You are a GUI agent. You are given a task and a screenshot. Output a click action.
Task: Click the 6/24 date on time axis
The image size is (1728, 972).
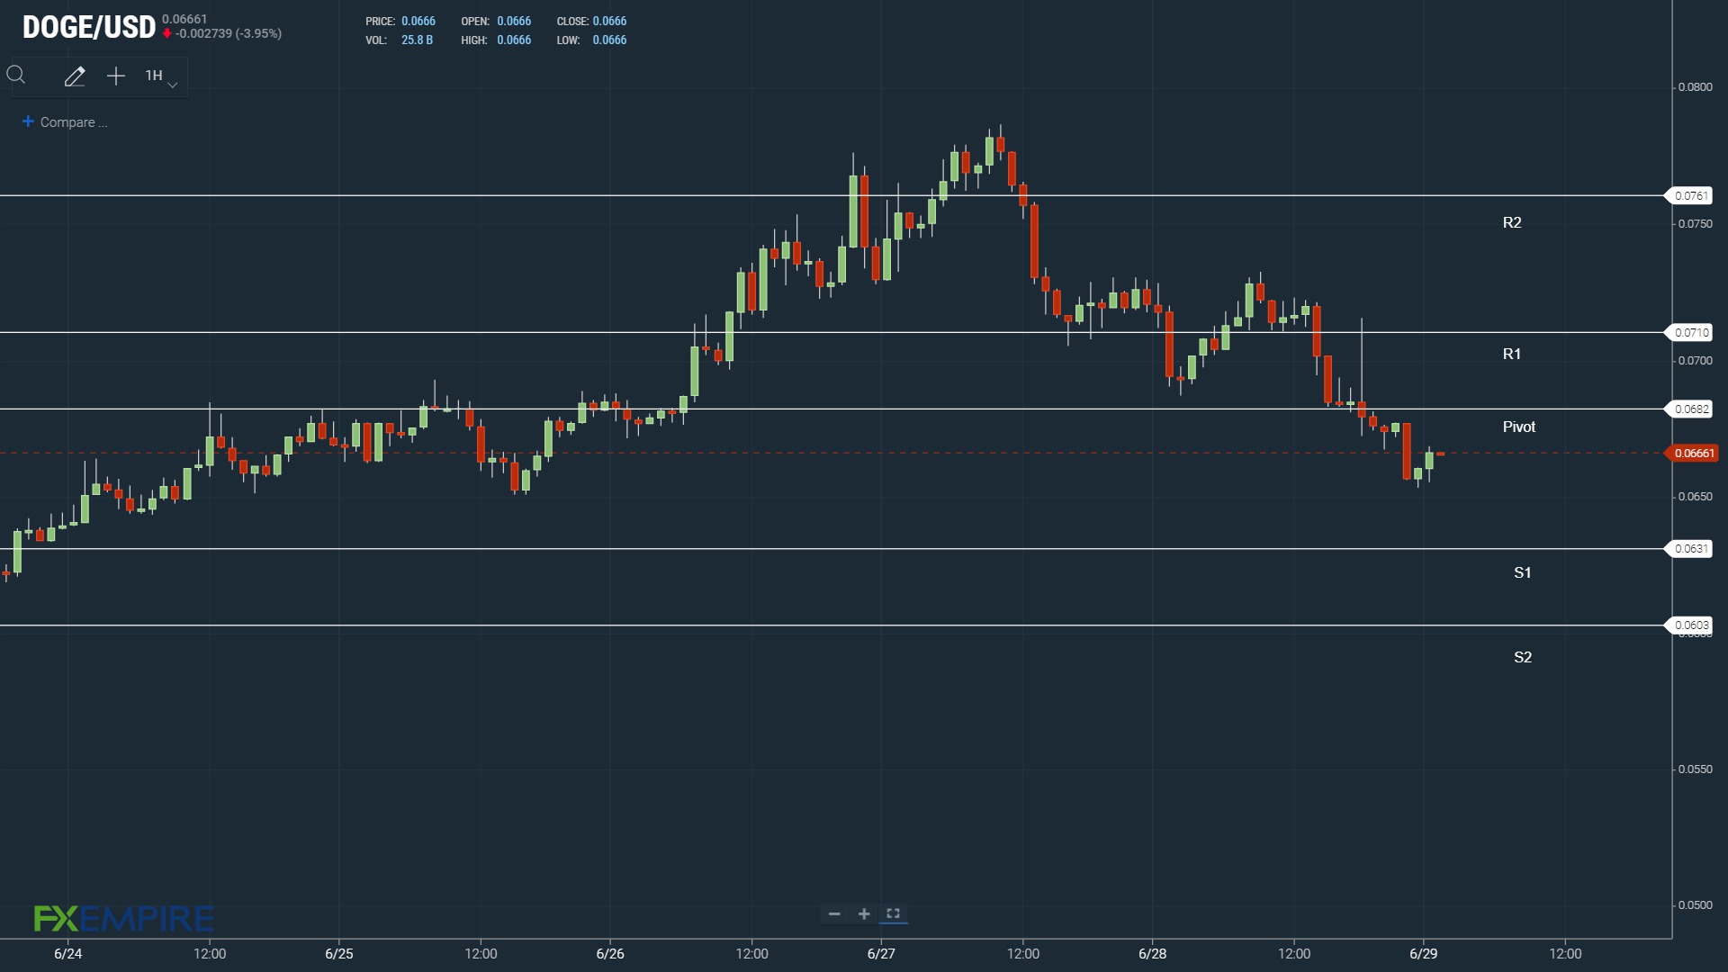tap(68, 954)
